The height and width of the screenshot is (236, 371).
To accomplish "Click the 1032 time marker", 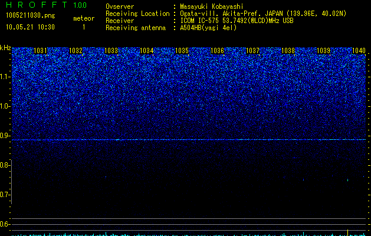I will 75,51.
